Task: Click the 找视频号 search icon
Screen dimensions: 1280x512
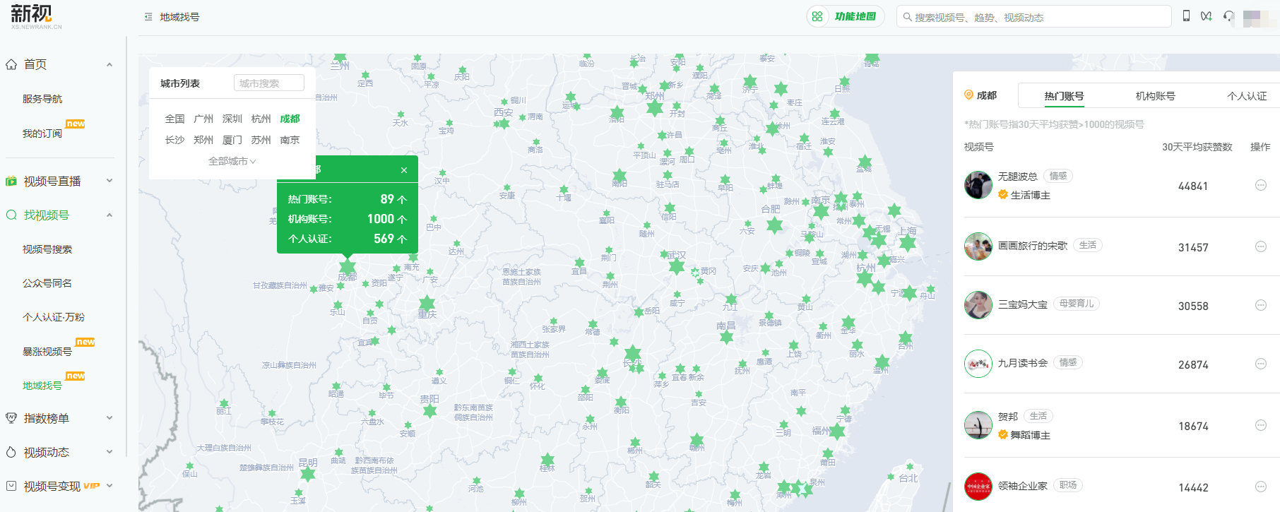Action: 11,215
